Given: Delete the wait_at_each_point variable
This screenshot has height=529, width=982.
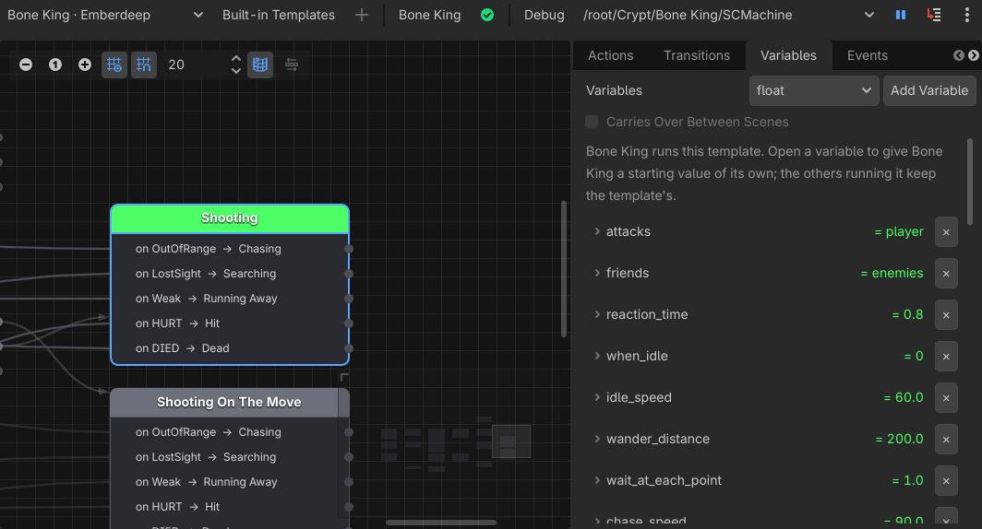Looking at the screenshot, I should [x=946, y=481].
